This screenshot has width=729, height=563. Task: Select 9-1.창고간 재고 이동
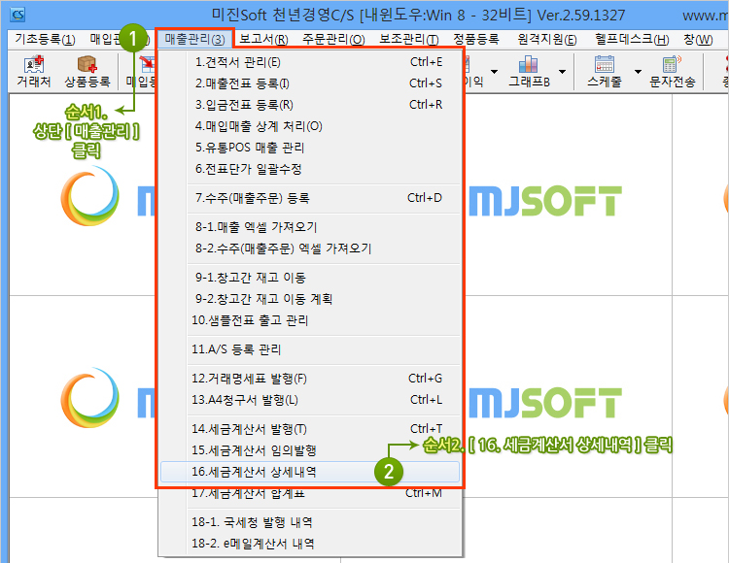(310, 278)
